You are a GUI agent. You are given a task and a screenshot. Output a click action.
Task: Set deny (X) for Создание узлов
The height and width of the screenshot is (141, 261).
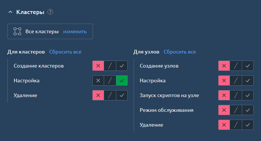coord(224,66)
